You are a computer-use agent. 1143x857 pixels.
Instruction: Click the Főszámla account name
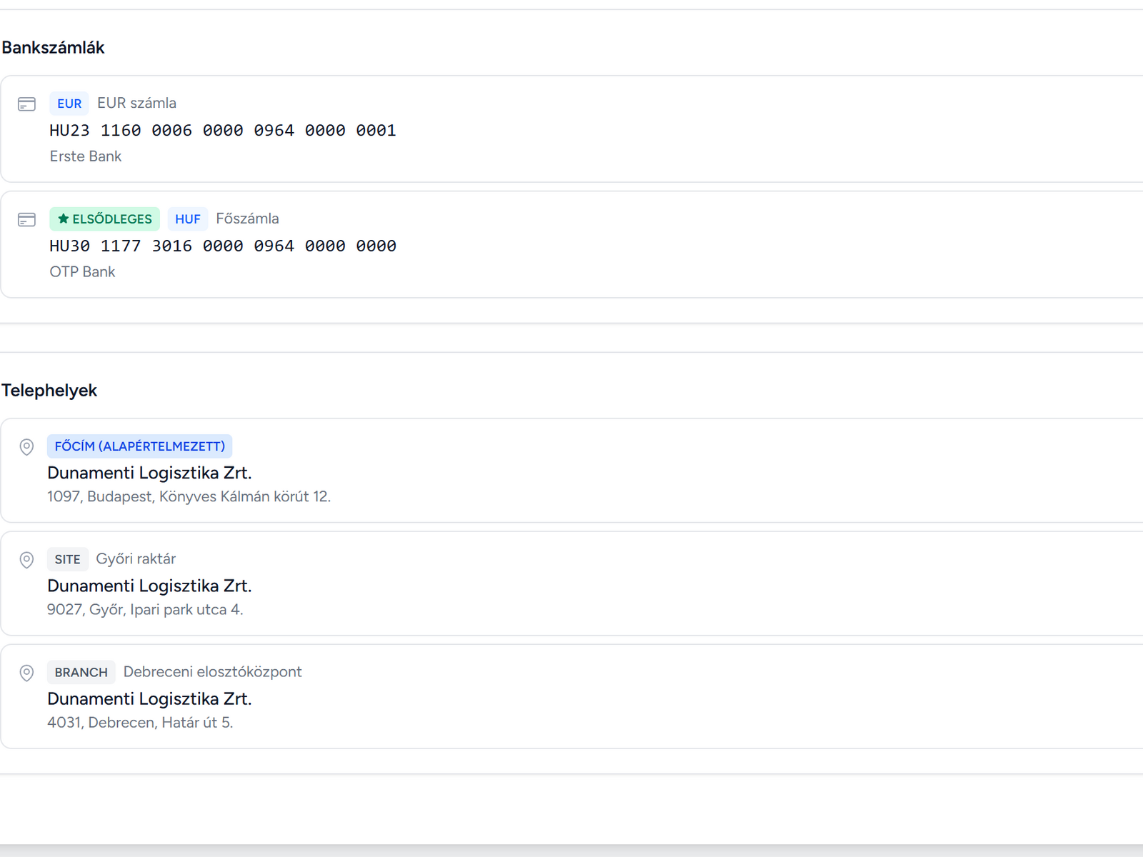(x=247, y=219)
